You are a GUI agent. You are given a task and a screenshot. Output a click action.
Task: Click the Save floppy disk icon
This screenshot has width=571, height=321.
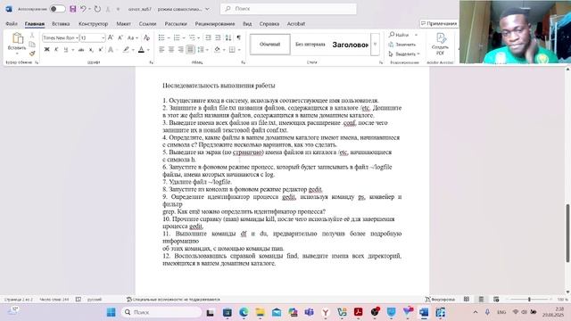[x=73, y=9]
